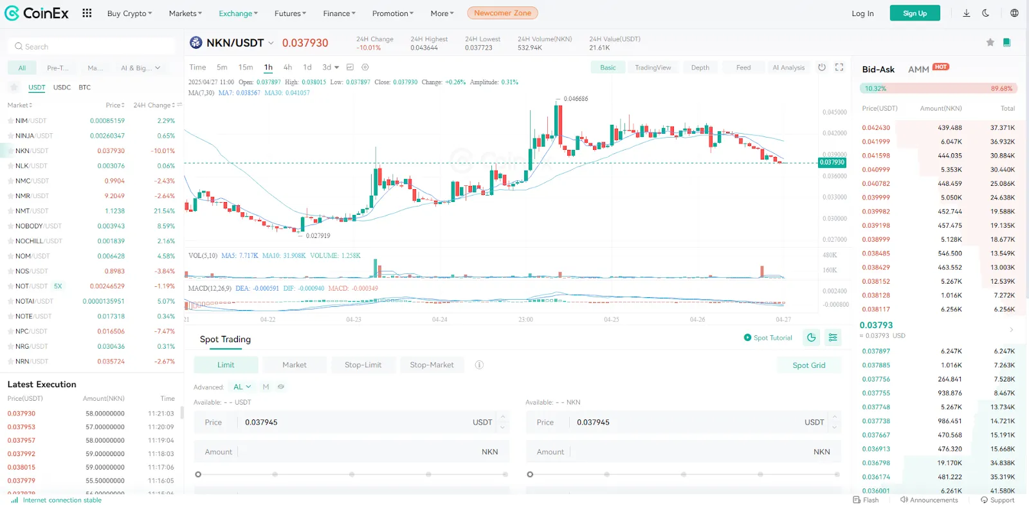Image resolution: width=1029 pixels, height=505 pixels.
Task: Click the favorites star filter in market list
Action: coord(14,87)
